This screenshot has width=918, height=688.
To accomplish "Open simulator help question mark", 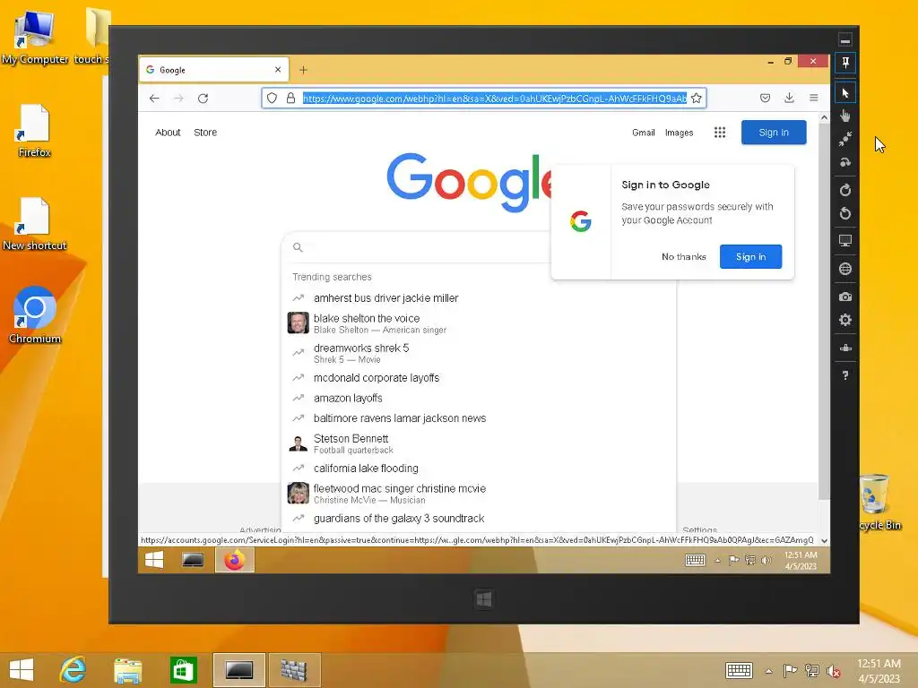I will (x=844, y=375).
